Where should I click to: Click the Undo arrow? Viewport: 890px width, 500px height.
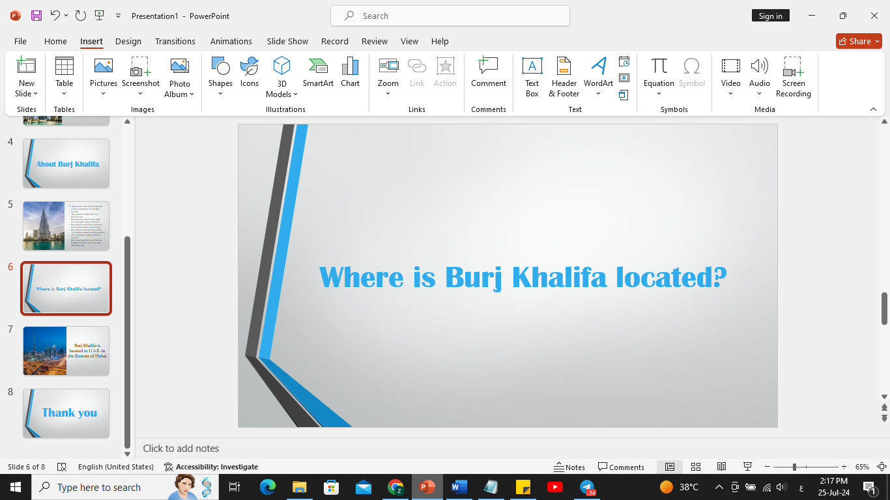pos(55,16)
